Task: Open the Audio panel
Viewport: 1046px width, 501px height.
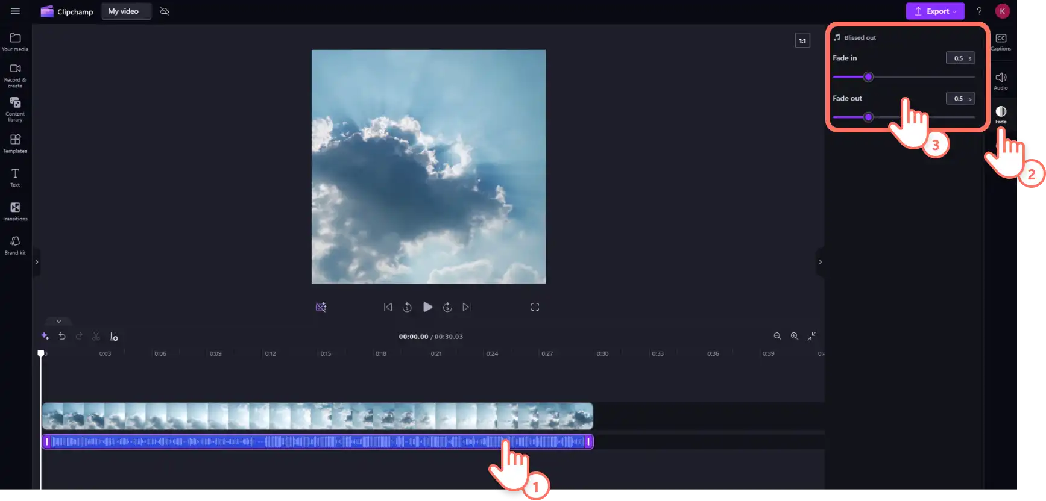Action: [x=1001, y=81]
